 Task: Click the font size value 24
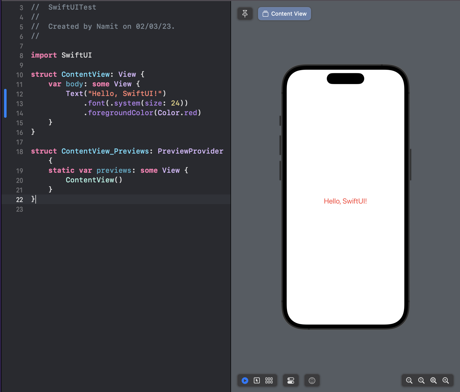point(175,103)
